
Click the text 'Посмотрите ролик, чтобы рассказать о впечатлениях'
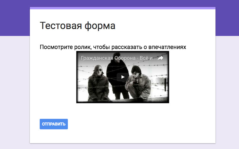click(x=113, y=47)
